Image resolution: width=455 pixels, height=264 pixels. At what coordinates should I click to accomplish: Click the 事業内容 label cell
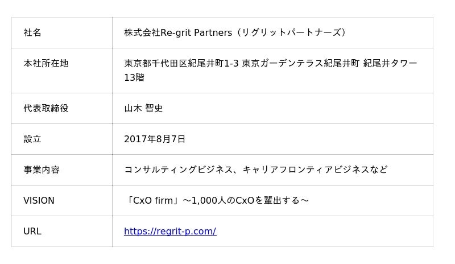tap(42, 170)
